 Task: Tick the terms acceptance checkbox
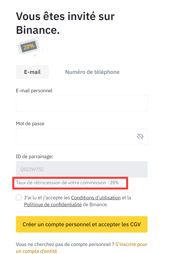tap(19, 197)
